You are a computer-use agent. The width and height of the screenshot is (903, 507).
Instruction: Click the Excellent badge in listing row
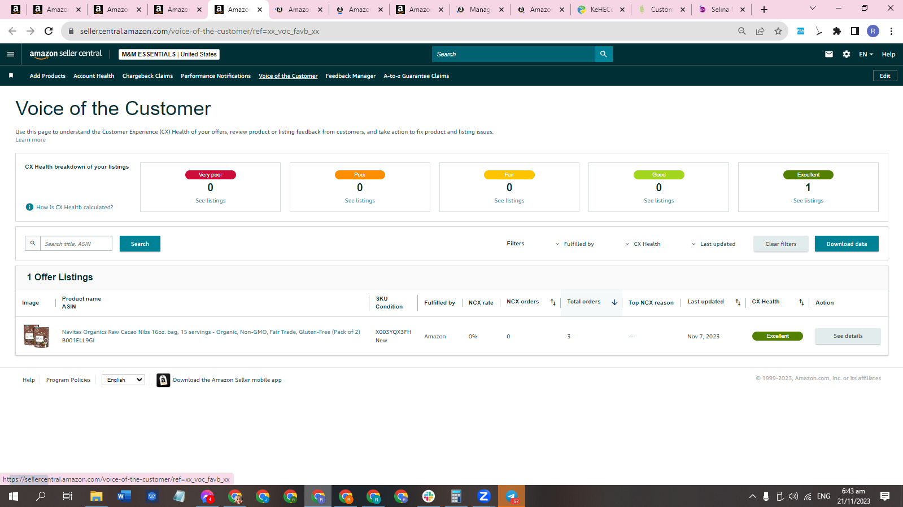[777, 336]
